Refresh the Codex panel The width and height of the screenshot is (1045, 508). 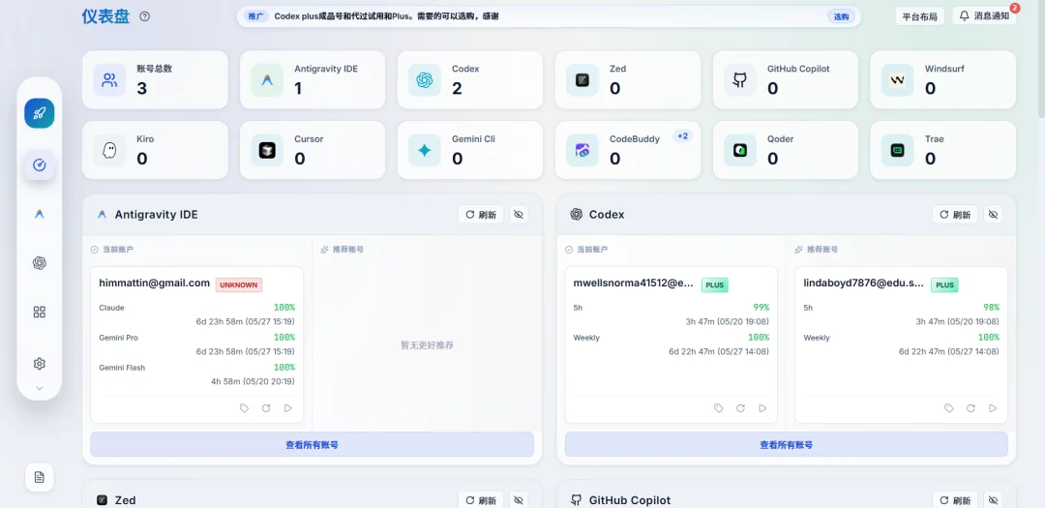tap(955, 215)
